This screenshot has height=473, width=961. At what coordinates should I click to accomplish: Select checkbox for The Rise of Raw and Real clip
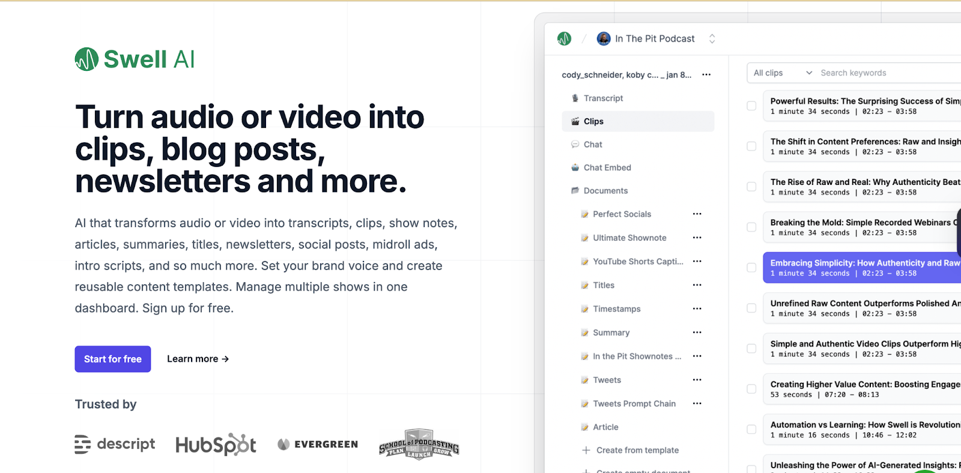[751, 187]
